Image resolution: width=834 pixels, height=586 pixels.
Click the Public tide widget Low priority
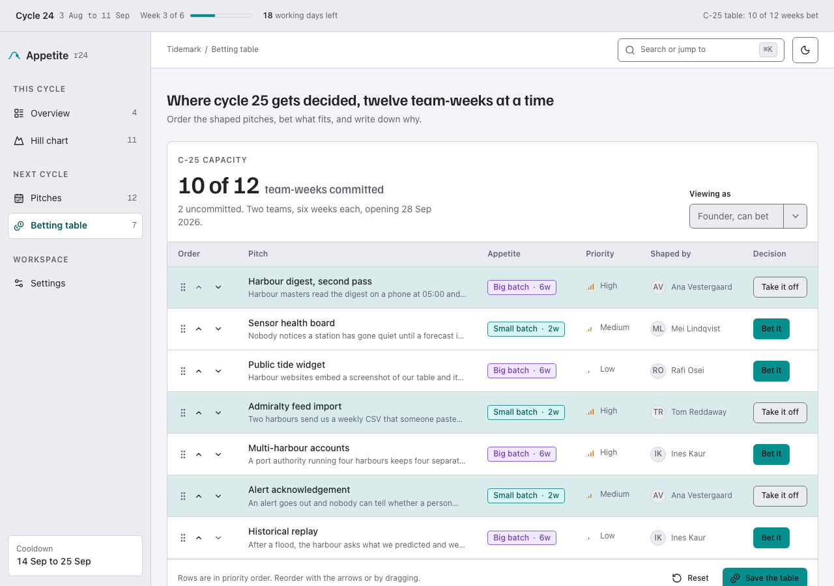[600, 369]
